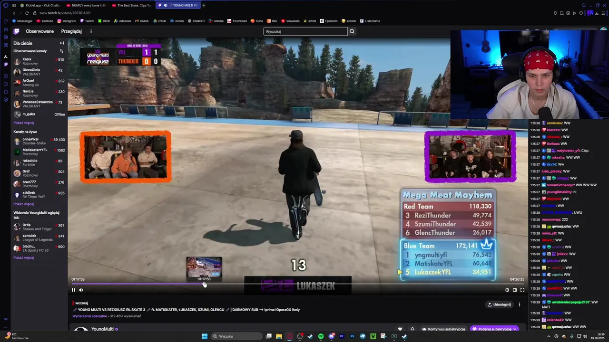The width and height of the screenshot is (609, 342).
Task: Open the Przeglądaj tab
Action: tap(71, 31)
